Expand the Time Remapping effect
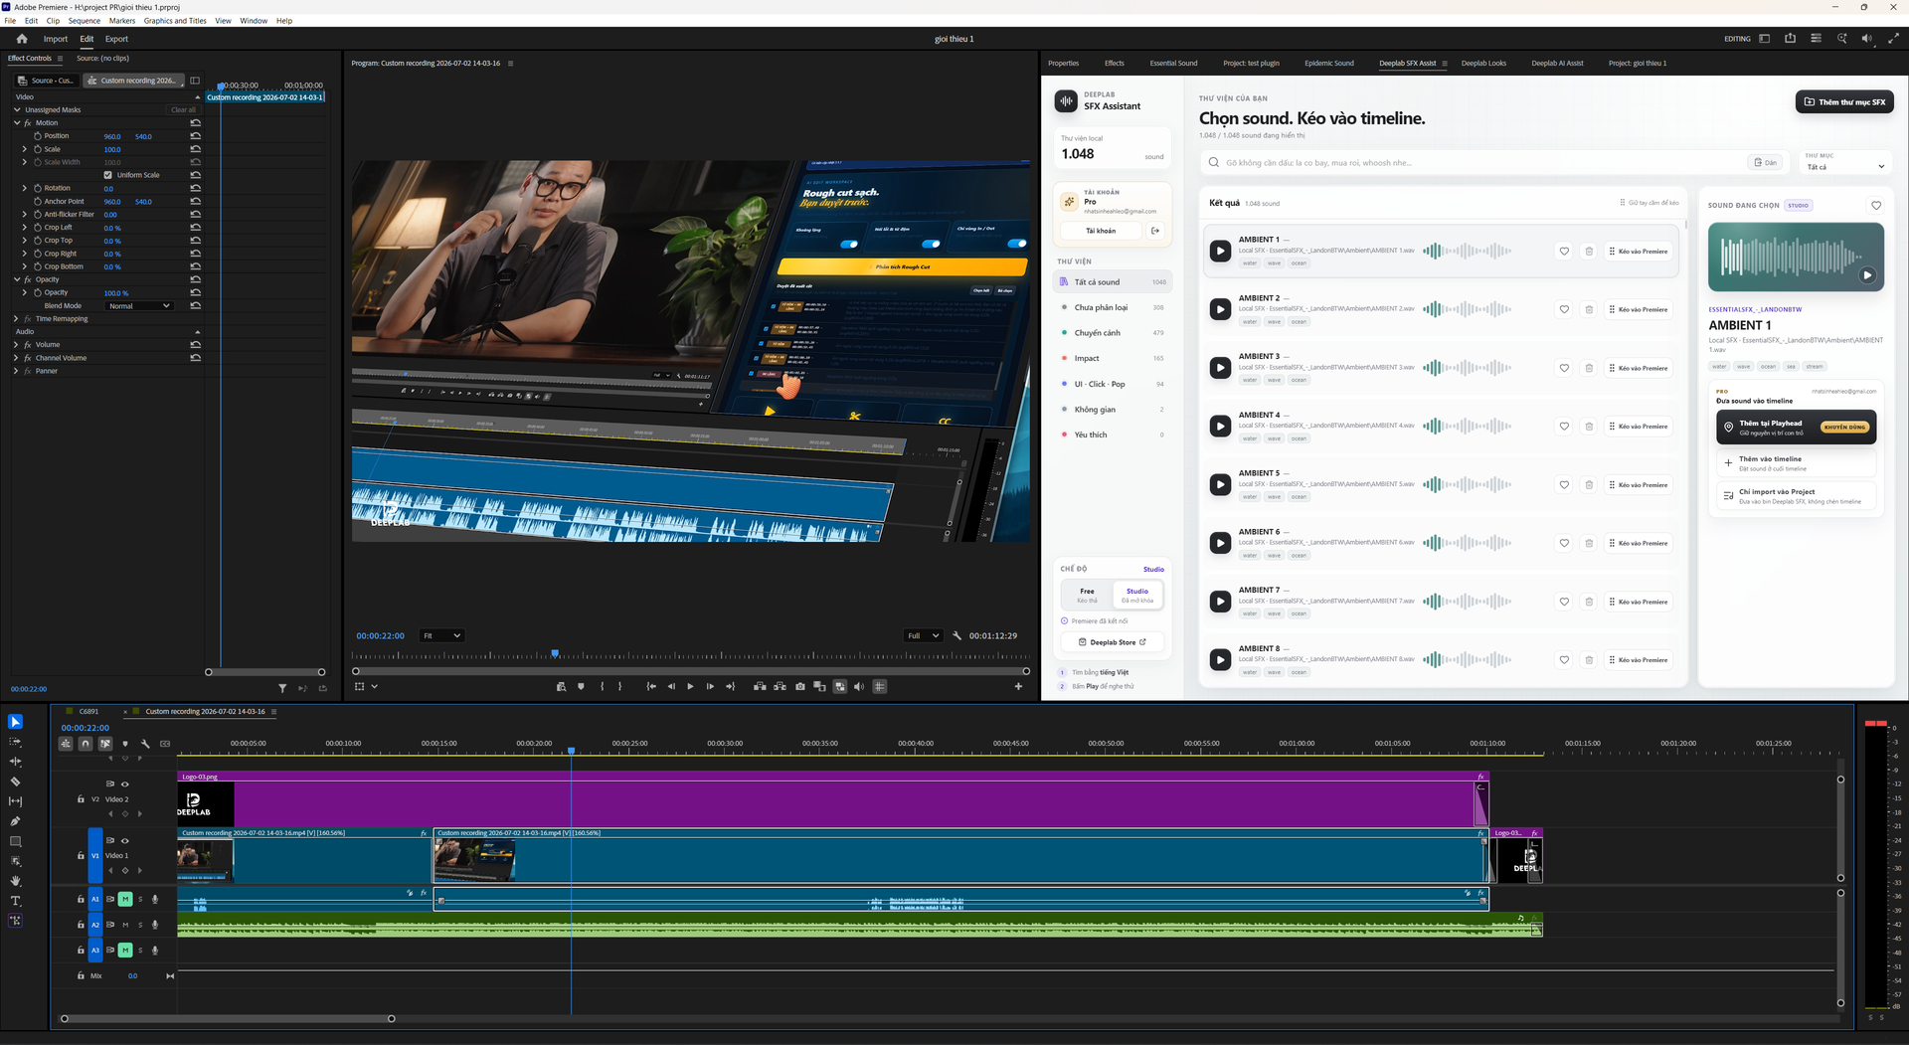 (16, 319)
